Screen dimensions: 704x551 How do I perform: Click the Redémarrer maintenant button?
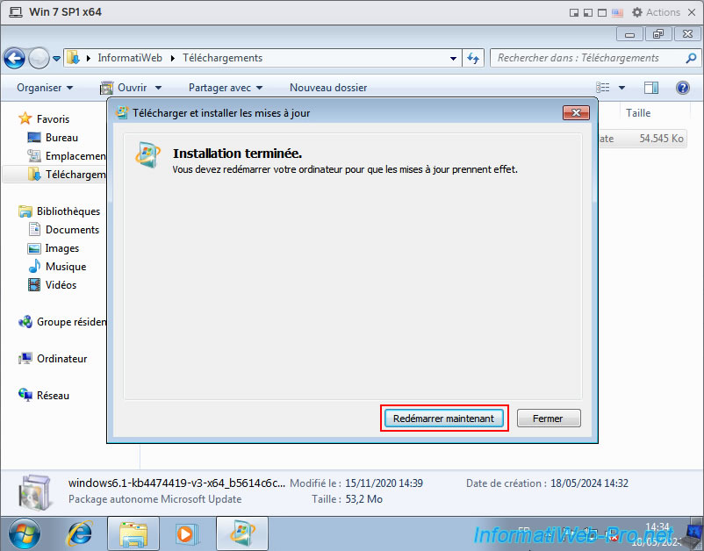444,419
